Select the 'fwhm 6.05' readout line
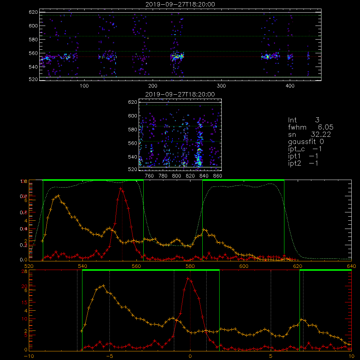Viewport: 360px width, 360px height. [x=311, y=127]
